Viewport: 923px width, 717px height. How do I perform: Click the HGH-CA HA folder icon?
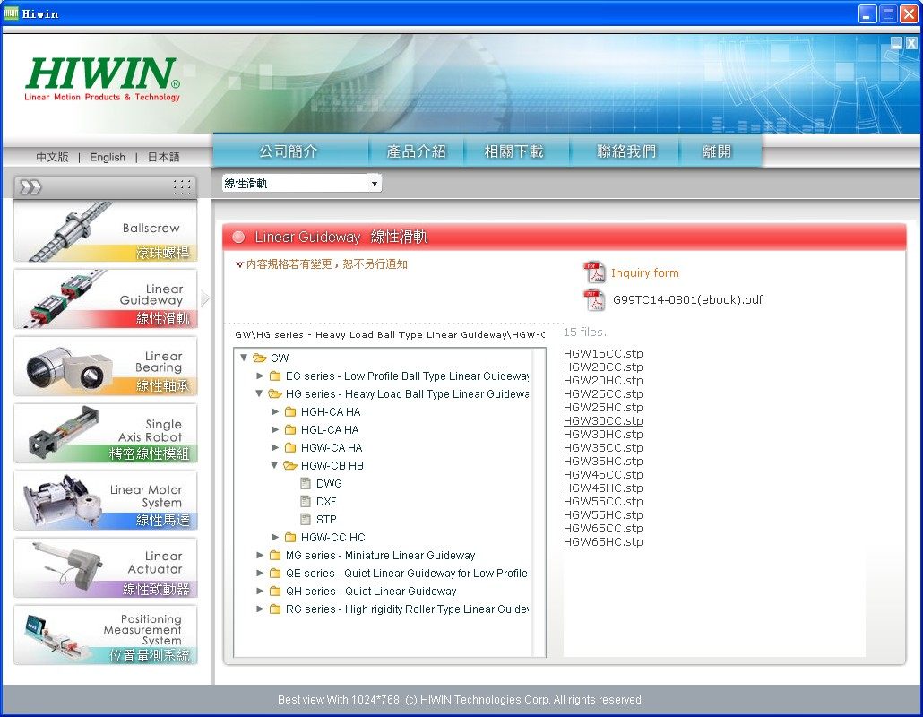tap(290, 411)
